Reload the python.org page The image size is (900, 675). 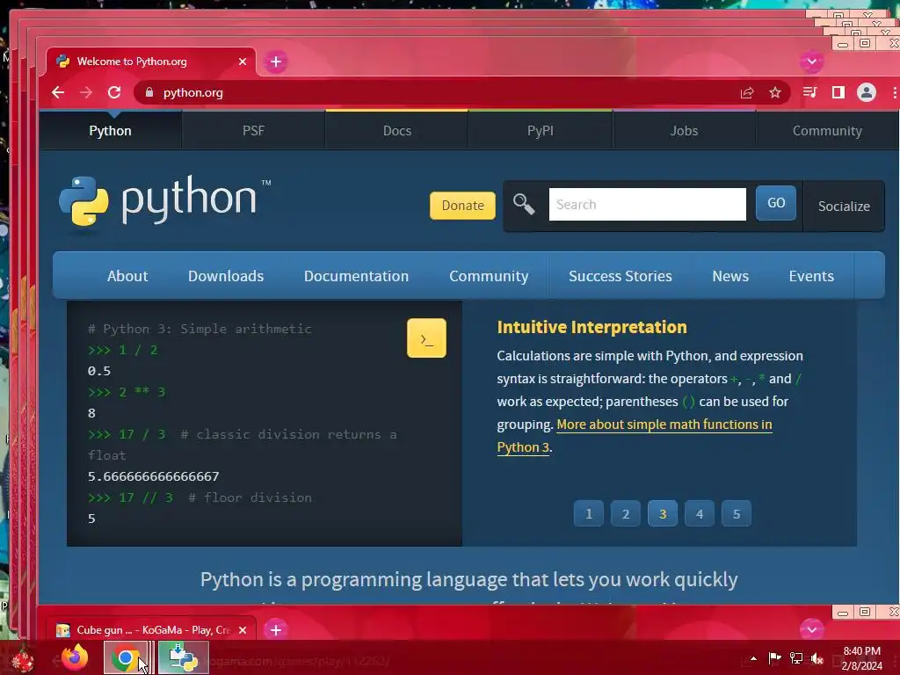pos(114,92)
